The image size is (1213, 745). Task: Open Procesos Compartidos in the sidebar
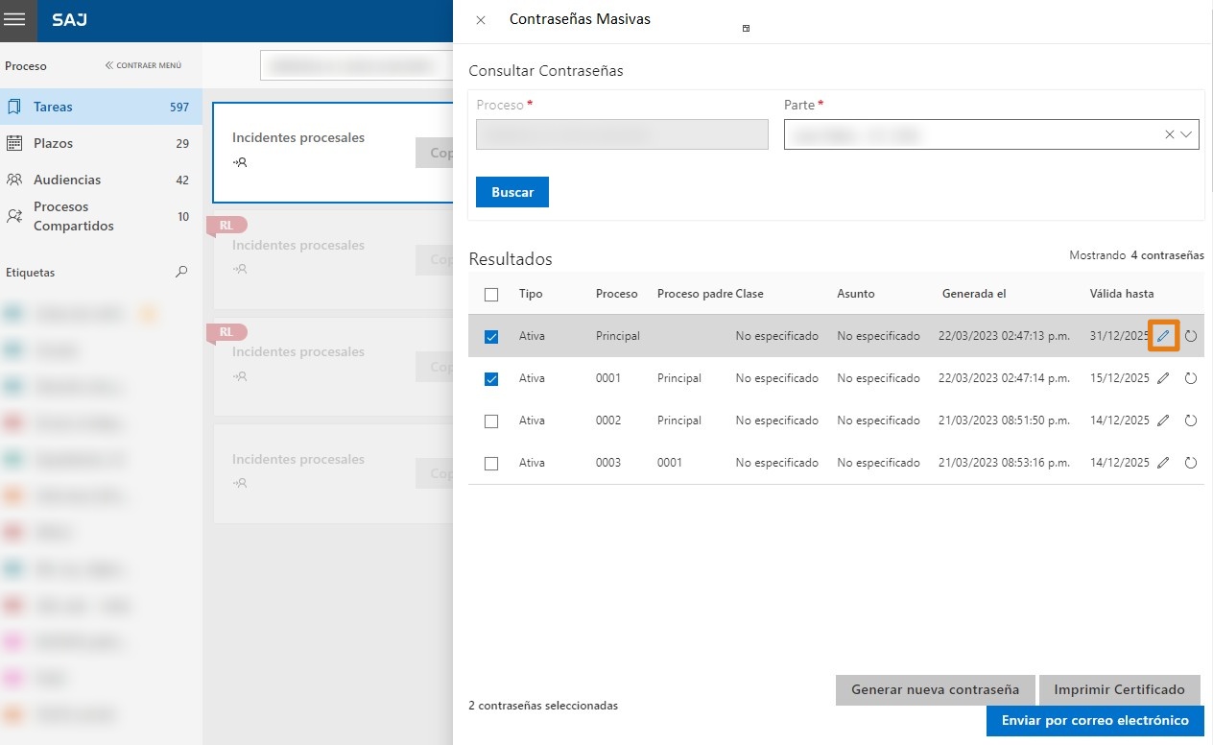(x=101, y=216)
